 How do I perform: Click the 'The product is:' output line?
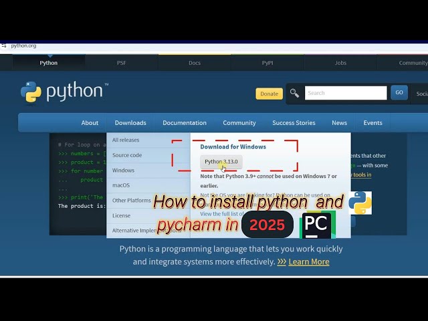(82, 206)
